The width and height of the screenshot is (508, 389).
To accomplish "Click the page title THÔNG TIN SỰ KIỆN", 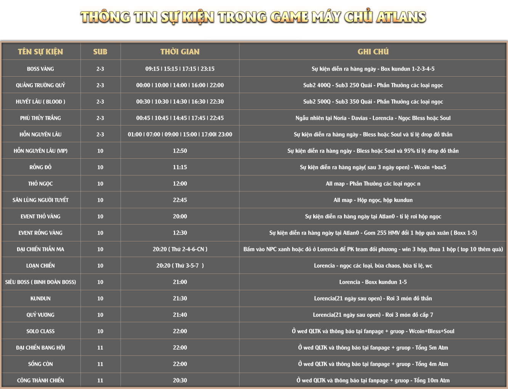I will point(253,17).
